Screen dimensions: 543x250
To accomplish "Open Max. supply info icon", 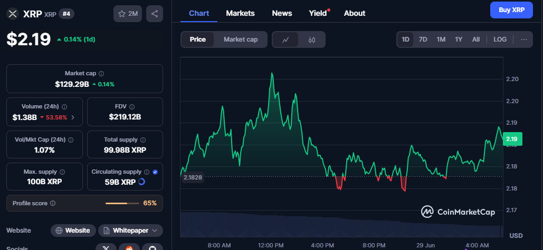I will [x=62, y=172].
